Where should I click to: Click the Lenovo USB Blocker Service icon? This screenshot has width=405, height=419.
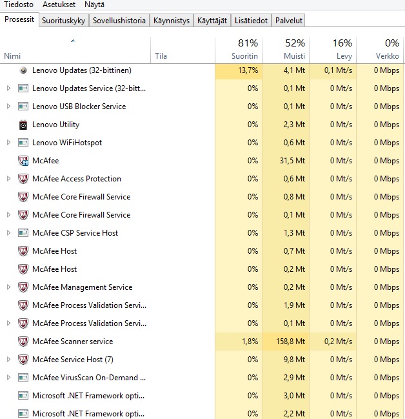[23, 107]
